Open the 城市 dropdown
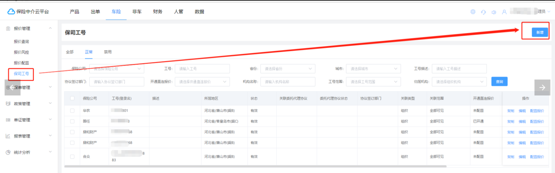Viewport: 555px width, 173px height. tap(373, 69)
